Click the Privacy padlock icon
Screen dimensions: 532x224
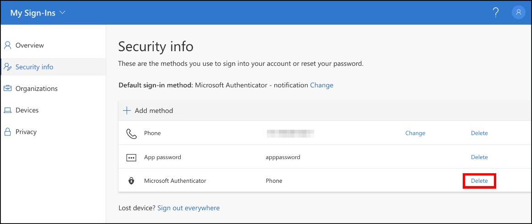[7, 132]
